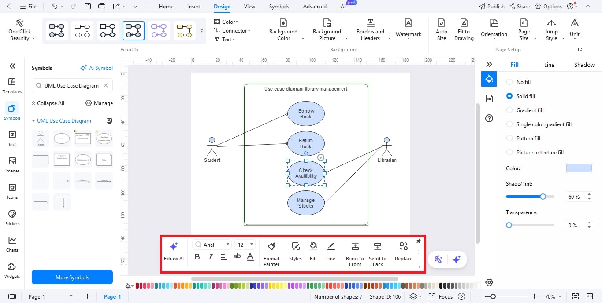Click the Actor symbol in library

(x=41, y=138)
